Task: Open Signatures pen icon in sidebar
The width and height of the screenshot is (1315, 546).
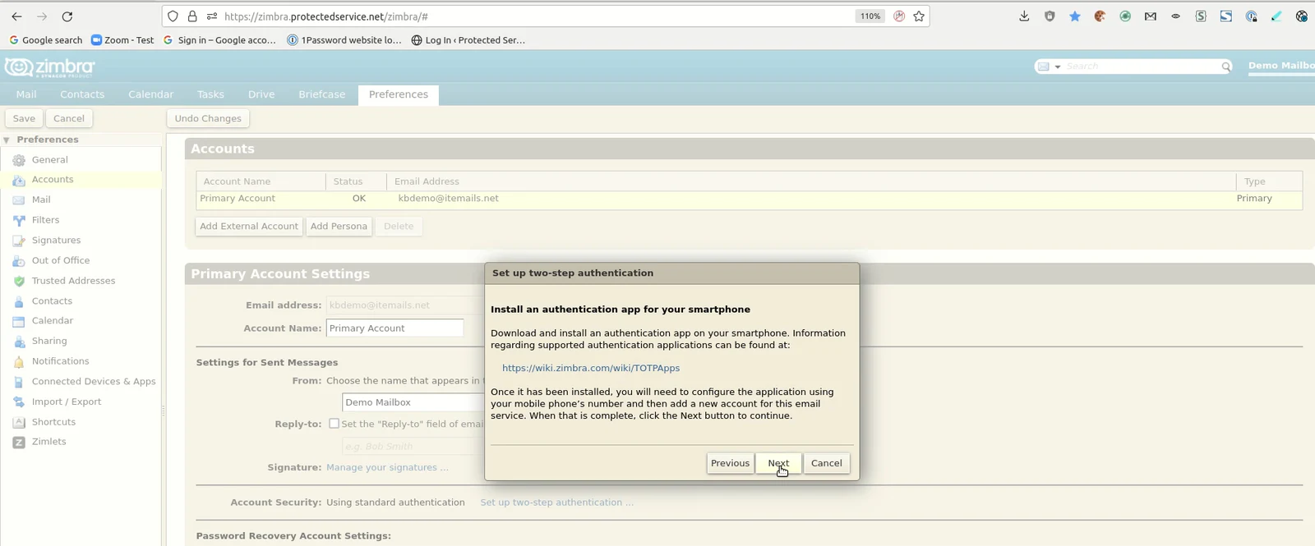Action: 19,241
